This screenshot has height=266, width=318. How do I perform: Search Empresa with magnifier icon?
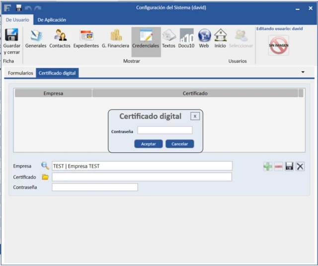point(45,166)
